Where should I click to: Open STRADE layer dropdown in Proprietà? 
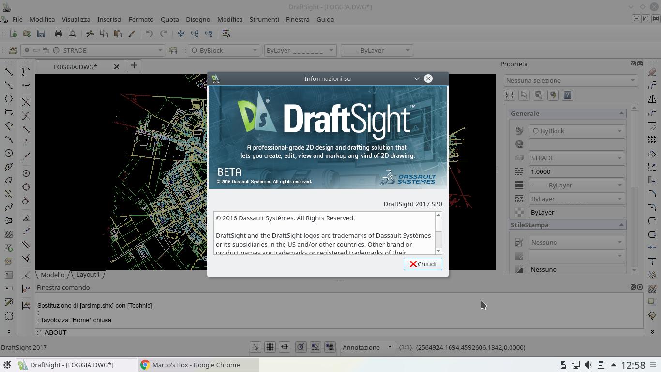click(577, 158)
